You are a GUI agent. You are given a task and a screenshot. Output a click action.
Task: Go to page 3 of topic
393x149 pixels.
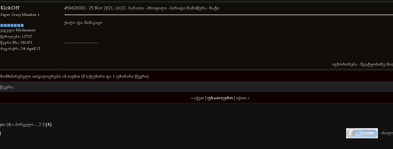43,124
